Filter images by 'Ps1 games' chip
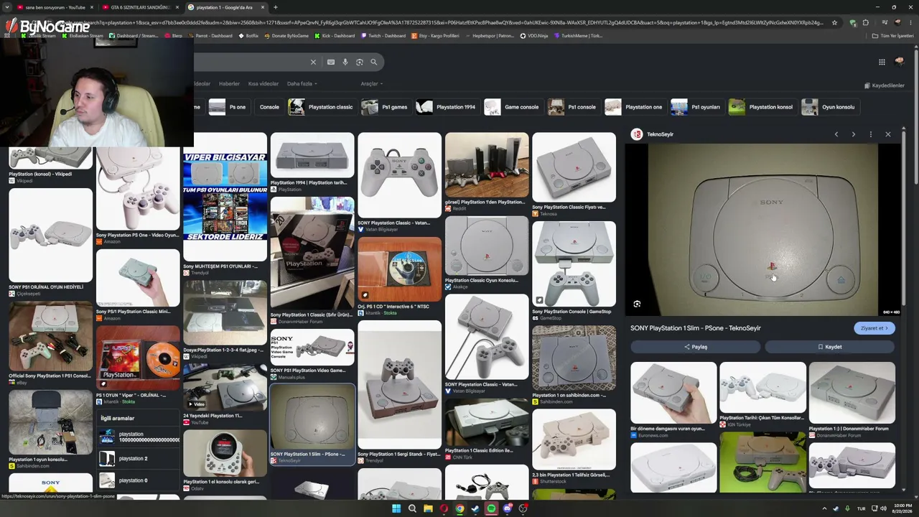Image resolution: width=919 pixels, height=517 pixels. [385, 107]
